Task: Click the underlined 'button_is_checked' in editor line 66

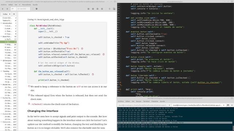Action: 208,83
